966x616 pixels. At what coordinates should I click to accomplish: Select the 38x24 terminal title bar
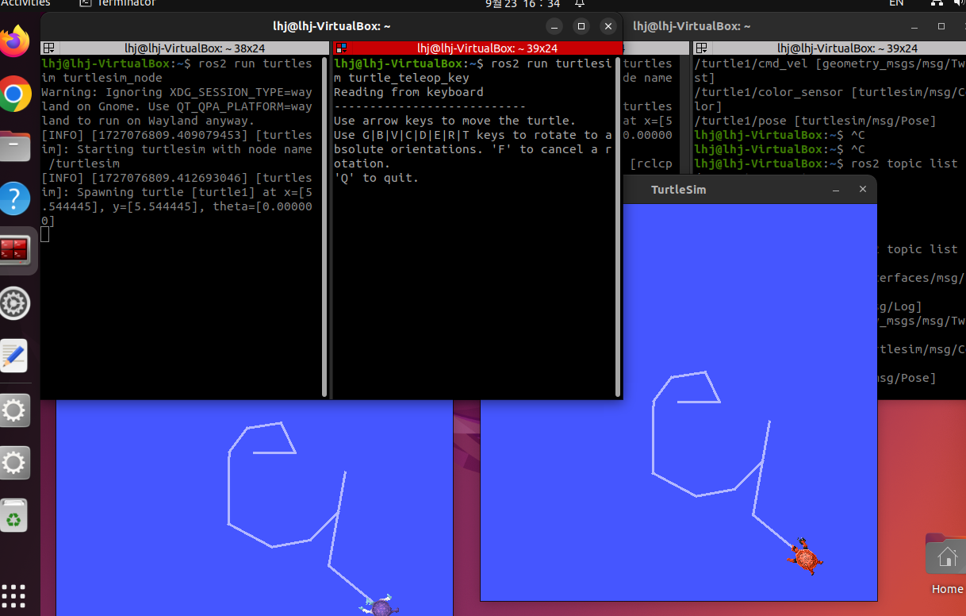[185, 48]
